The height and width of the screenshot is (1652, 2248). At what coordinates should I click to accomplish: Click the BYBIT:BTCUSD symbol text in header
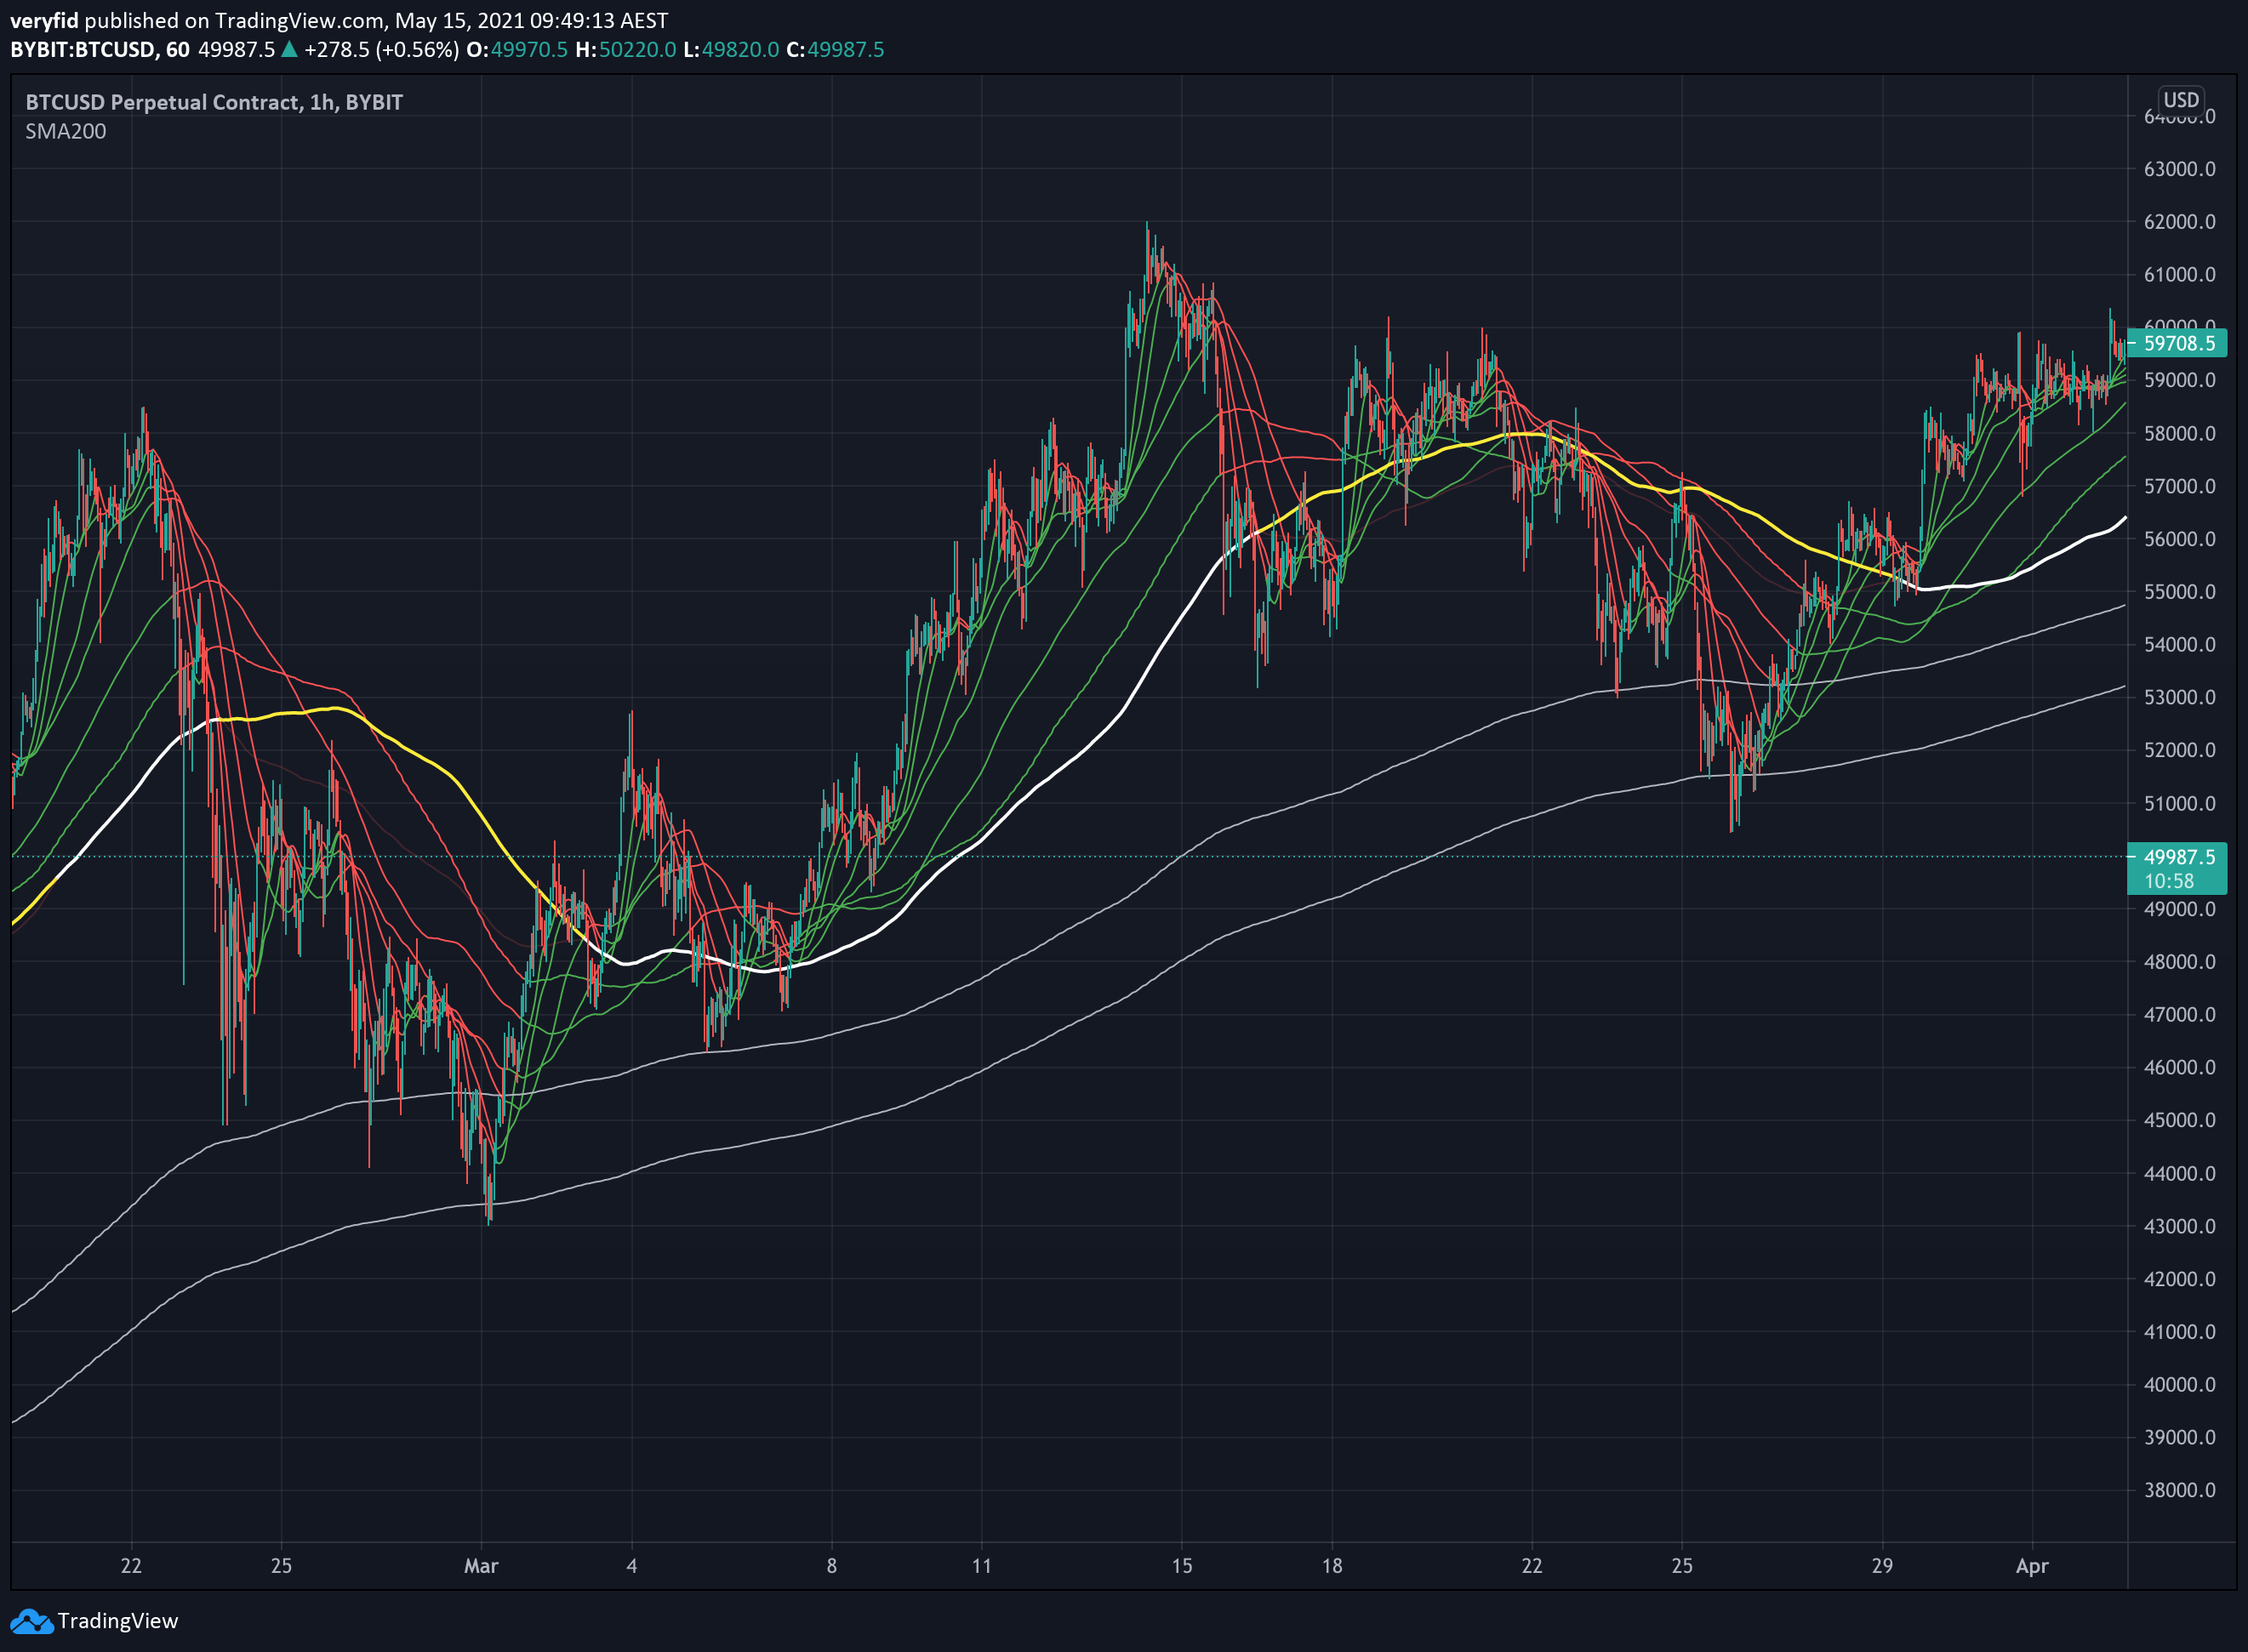(x=83, y=49)
